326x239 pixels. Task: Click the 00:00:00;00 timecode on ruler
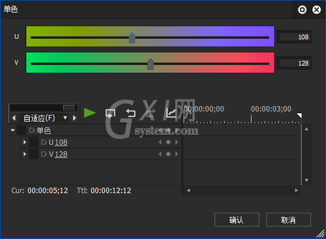pyautogui.click(x=204, y=109)
